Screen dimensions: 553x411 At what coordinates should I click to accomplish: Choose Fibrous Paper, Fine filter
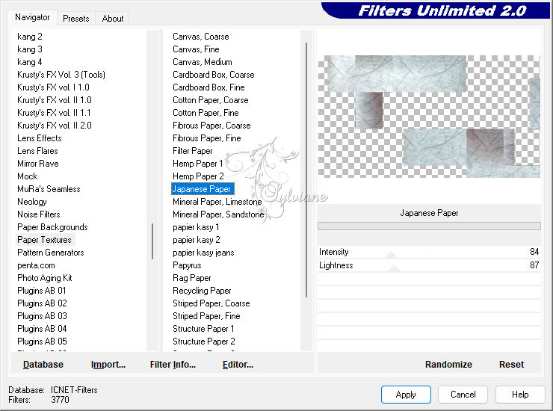(x=207, y=138)
